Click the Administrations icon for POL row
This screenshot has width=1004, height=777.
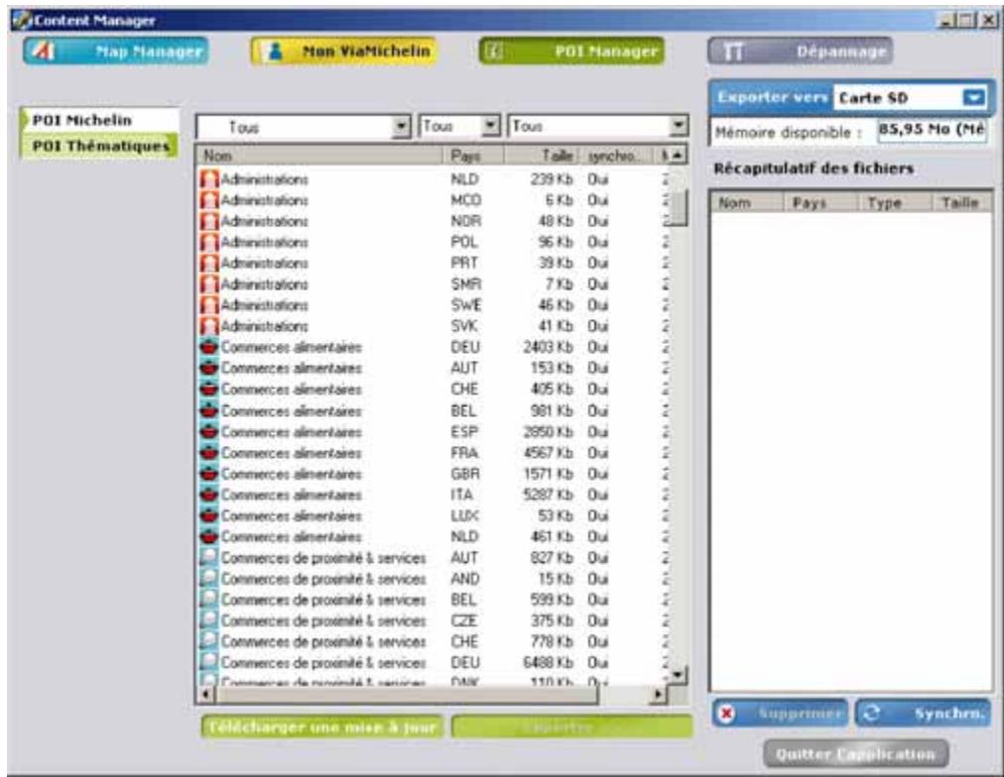point(208,243)
